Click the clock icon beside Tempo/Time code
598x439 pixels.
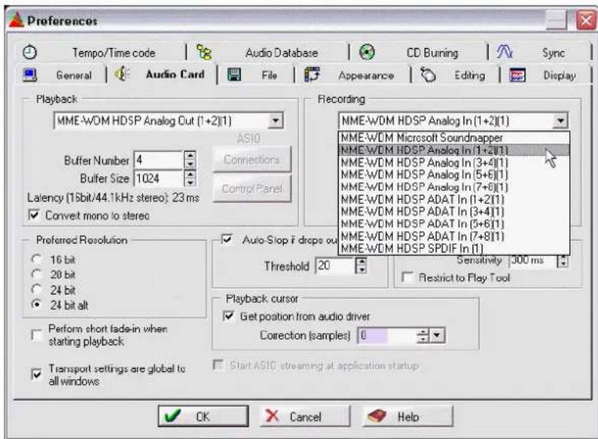29,52
